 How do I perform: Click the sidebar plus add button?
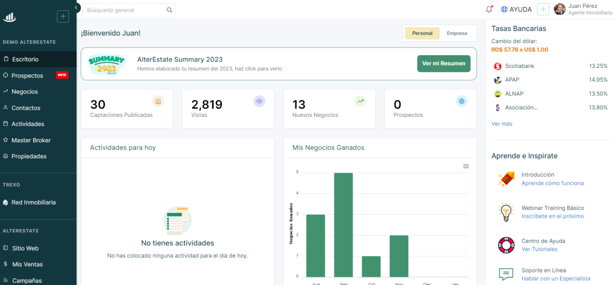click(x=63, y=17)
